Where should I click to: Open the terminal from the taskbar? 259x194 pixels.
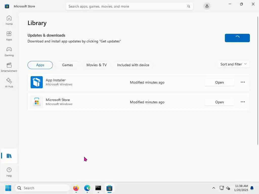98,188
